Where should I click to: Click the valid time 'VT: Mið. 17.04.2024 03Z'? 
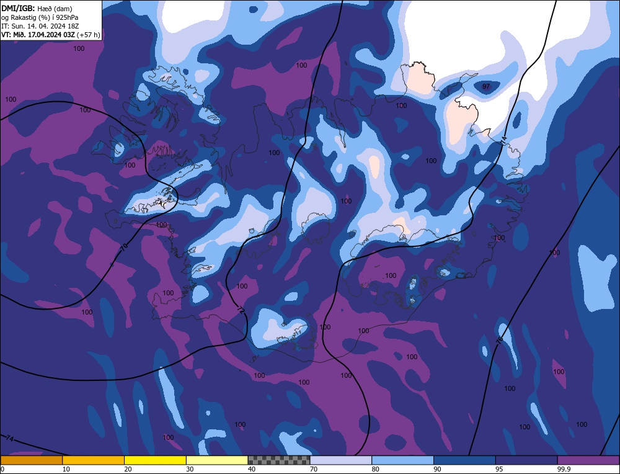point(38,35)
